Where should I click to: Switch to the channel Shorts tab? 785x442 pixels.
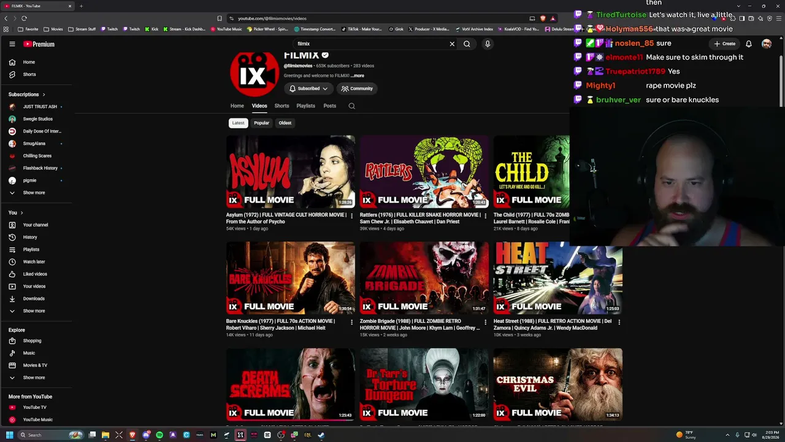pos(281,106)
